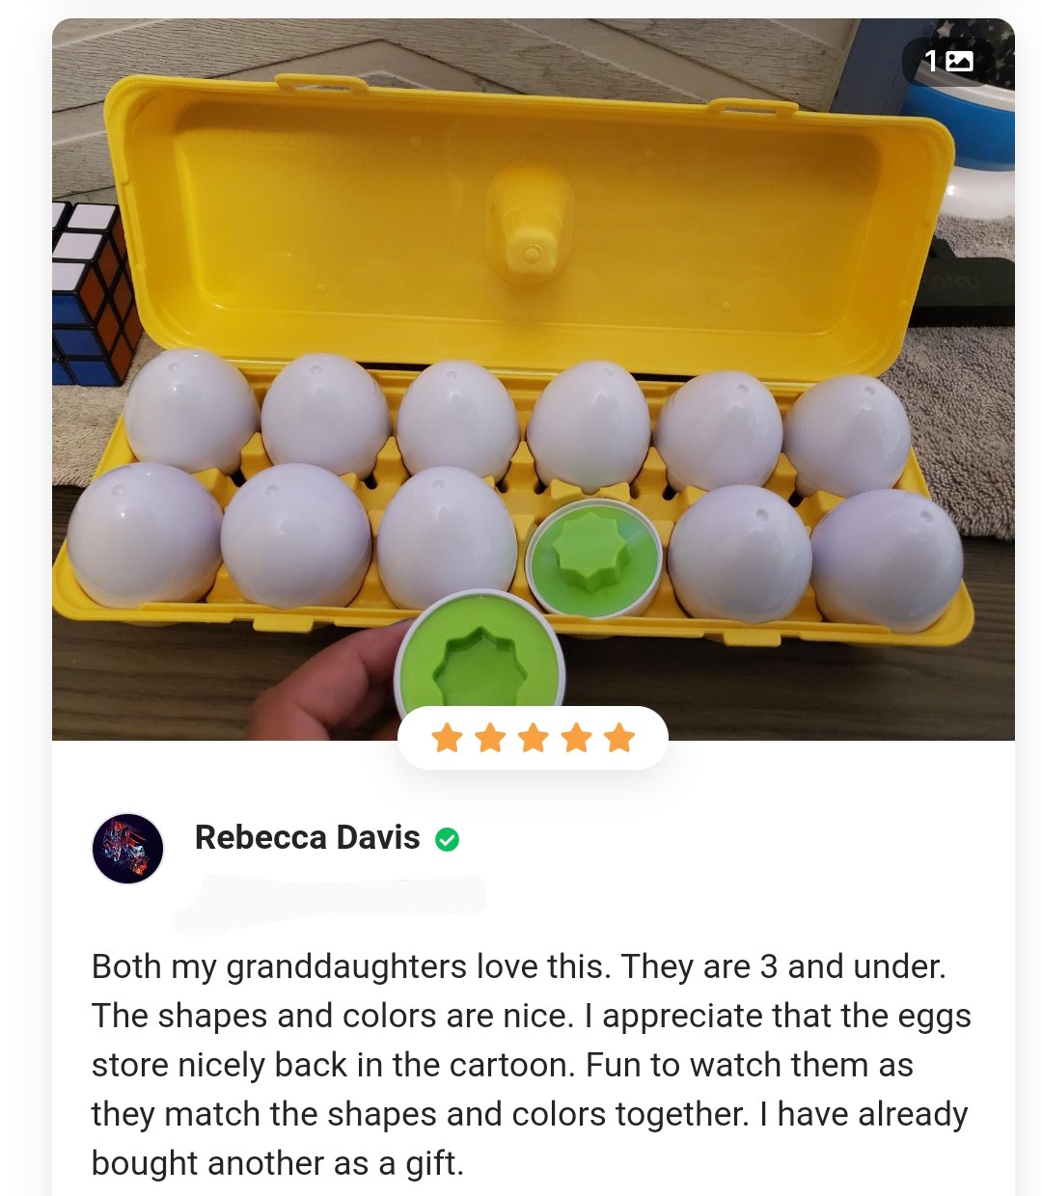This screenshot has height=1196, width=1042.
Task: Click the 'store nicely back in the cartoon' line
Action: 502,1065
